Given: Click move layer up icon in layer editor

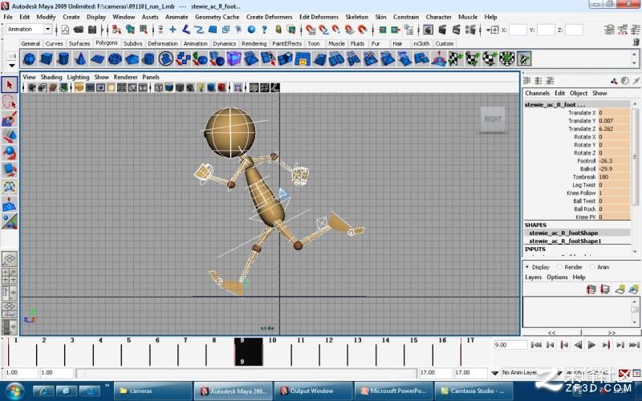Looking at the screenshot, I should 591,290.
